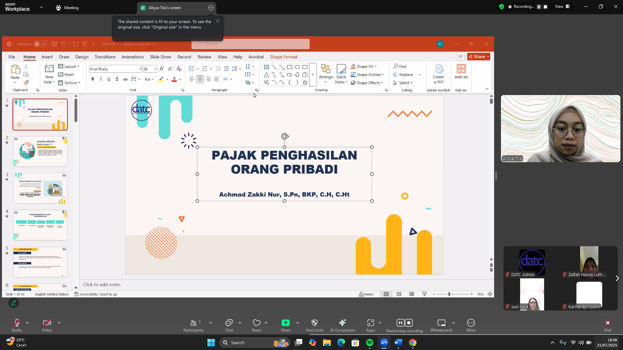The height and width of the screenshot is (350, 623).
Task: Dismiss the shared content size notification
Action: 218,21
